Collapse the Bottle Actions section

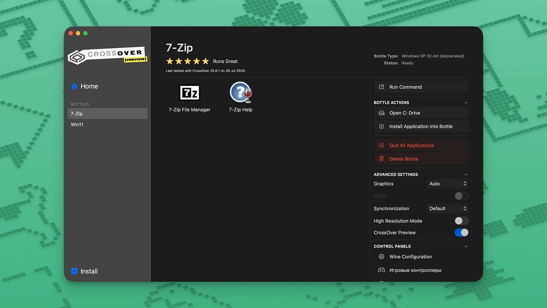click(465, 103)
